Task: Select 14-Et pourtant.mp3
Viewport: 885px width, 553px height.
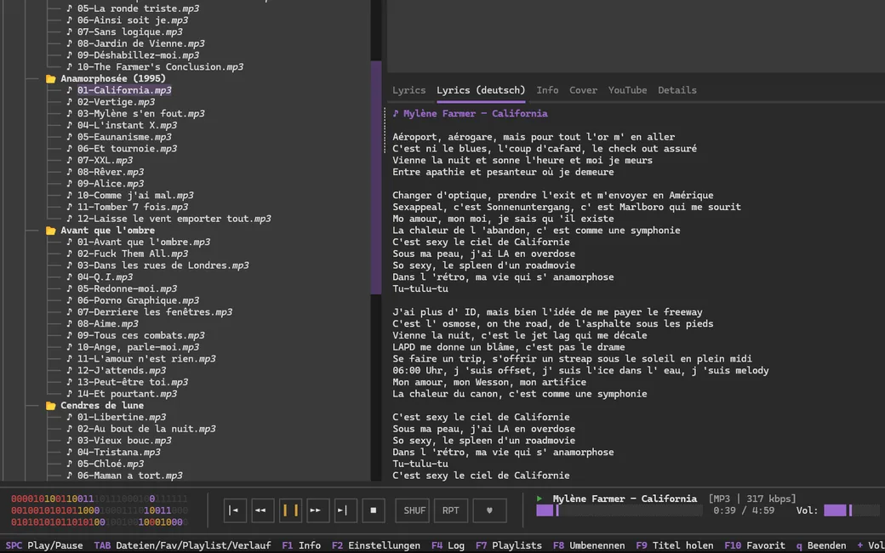Action: click(x=127, y=394)
